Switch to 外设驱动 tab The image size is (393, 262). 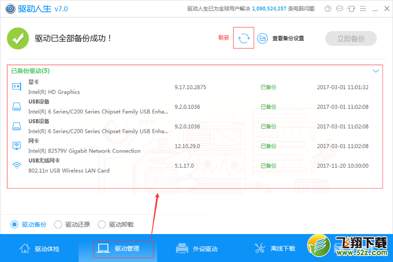pos(196,248)
